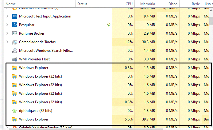Sort processes by the Disco column
This screenshot has height=130, width=213.
pyautogui.click(x=168, y=4)
